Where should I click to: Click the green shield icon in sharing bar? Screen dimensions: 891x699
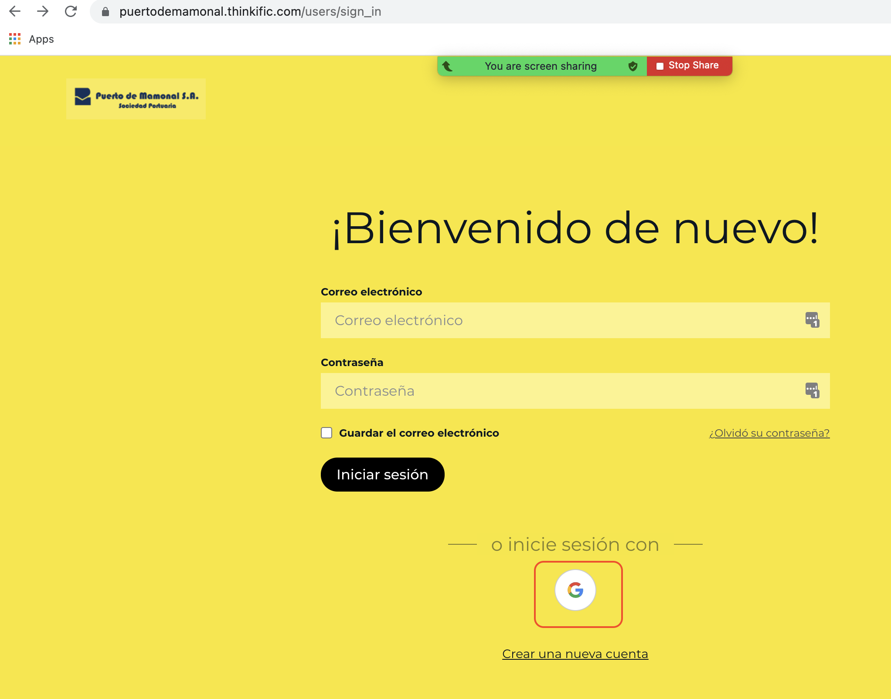click(x=633, y=66)
